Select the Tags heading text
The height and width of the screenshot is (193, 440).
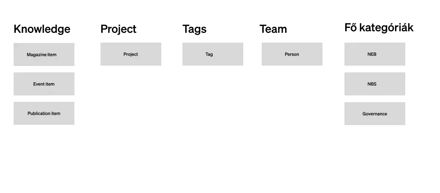(195, 29)
